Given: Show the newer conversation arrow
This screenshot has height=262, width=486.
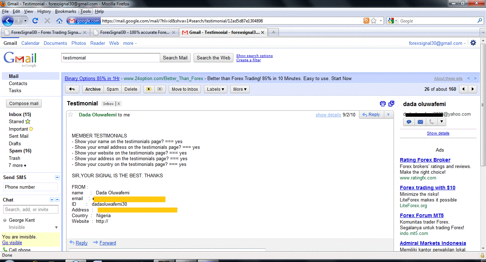Looking at the screenshot, I should pyautogui.click(x=463, y=89).
